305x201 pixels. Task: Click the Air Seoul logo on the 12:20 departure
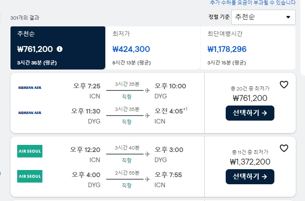click(30, 151)
